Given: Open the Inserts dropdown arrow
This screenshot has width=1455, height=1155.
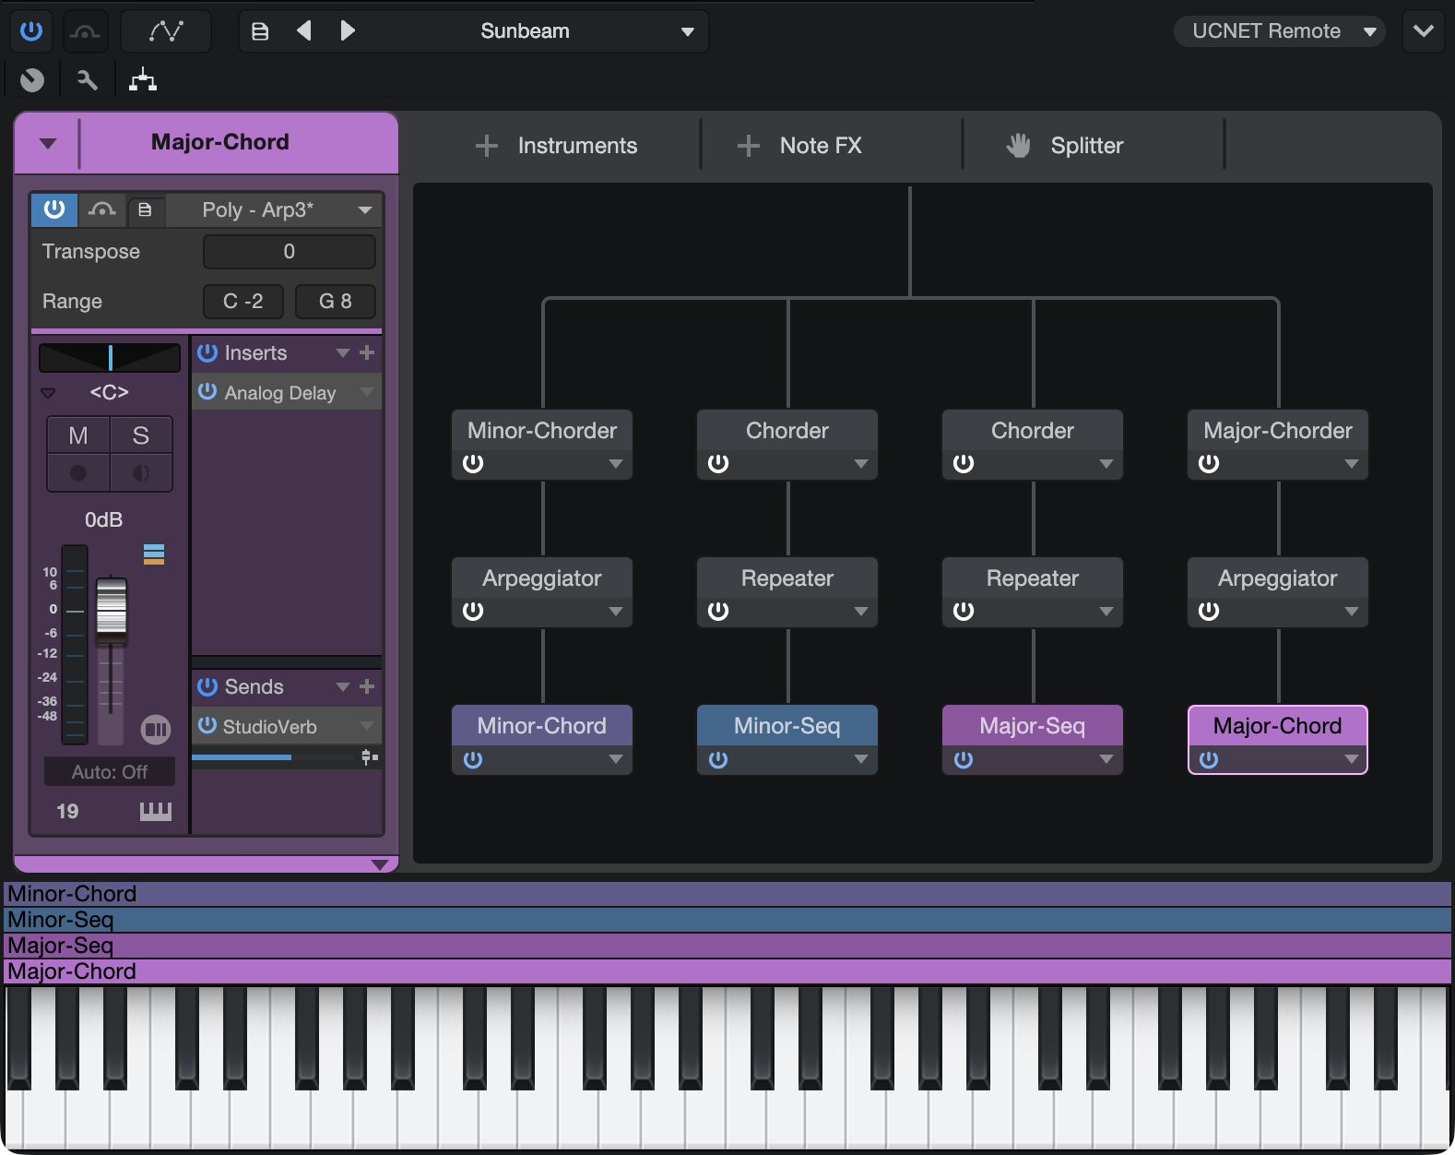Looking at the screenshot, I should click(x=343, y=352).
